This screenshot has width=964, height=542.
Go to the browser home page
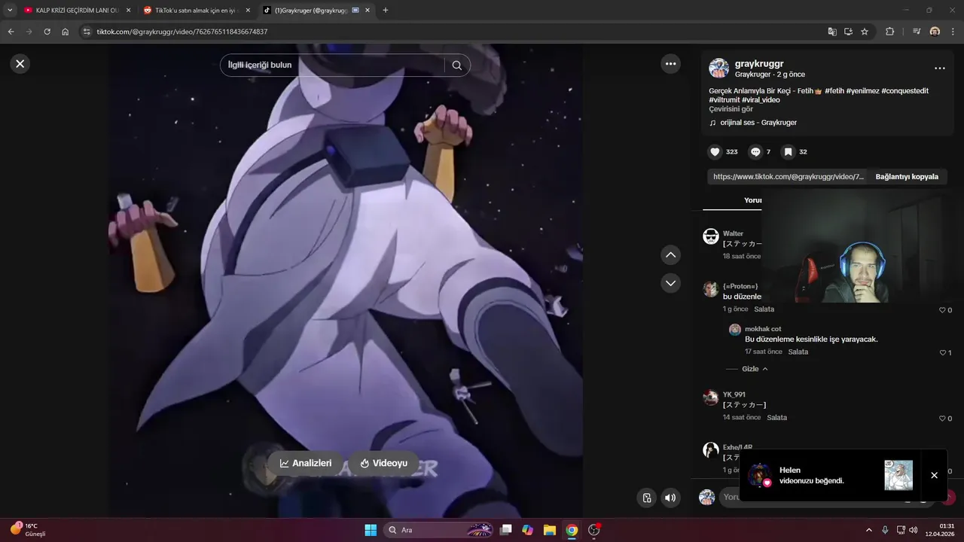pos(66,32)
